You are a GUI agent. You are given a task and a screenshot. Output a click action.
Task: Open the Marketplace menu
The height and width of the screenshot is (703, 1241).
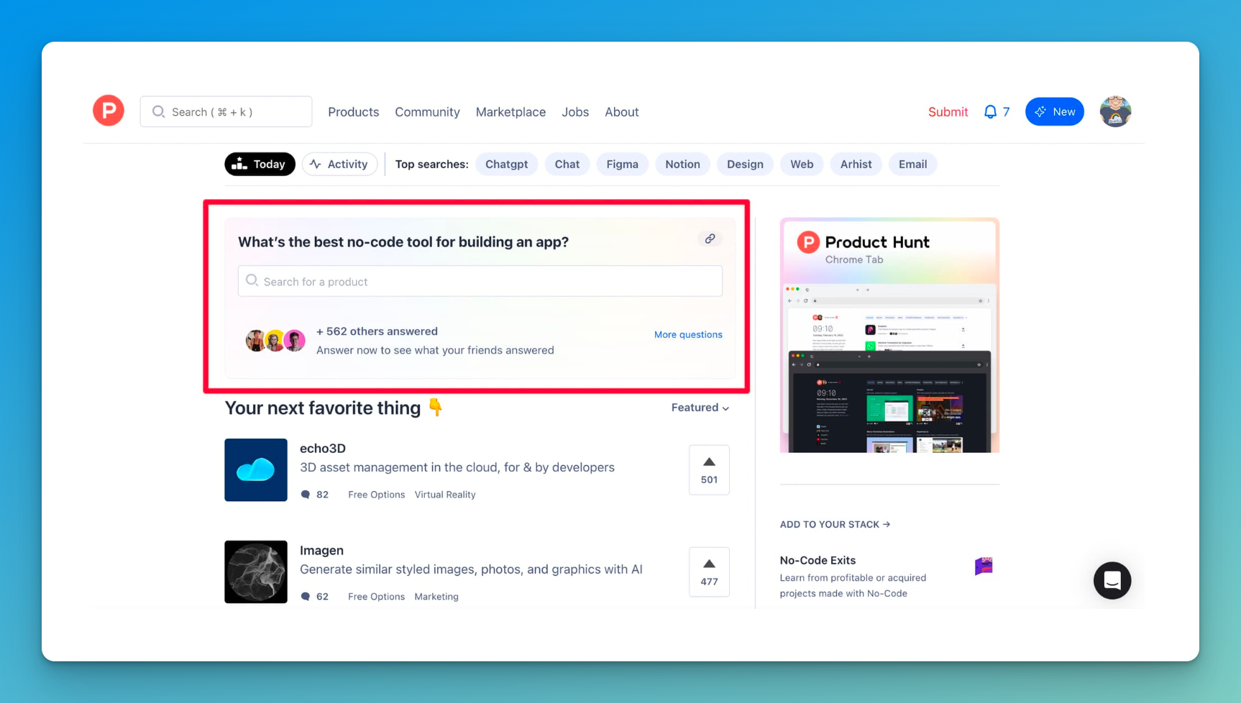pos(510,111)
